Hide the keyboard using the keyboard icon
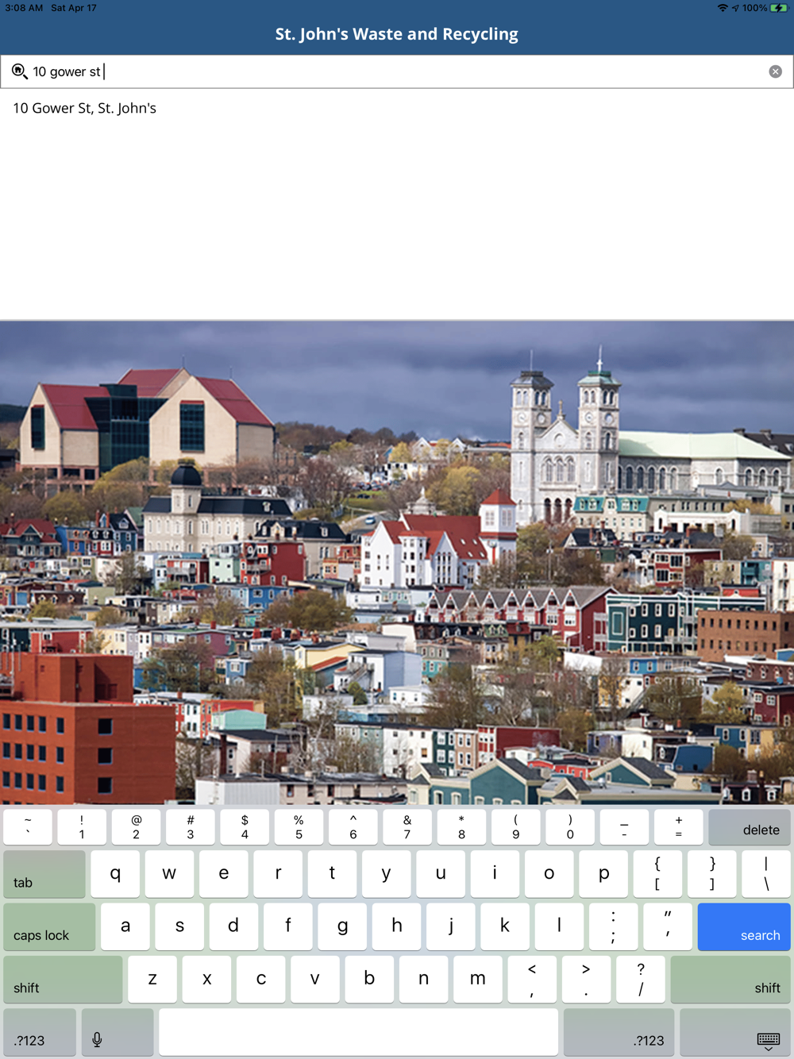The width and height of the screenshot is (794, 1059). click(736, 1033)
